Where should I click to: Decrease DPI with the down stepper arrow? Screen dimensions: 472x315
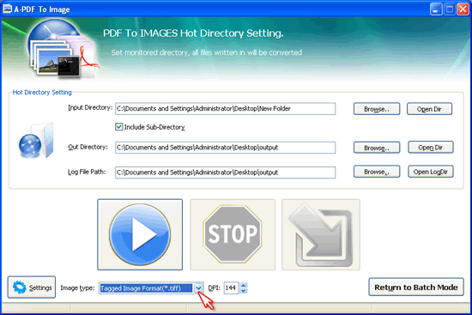point(244,291)
